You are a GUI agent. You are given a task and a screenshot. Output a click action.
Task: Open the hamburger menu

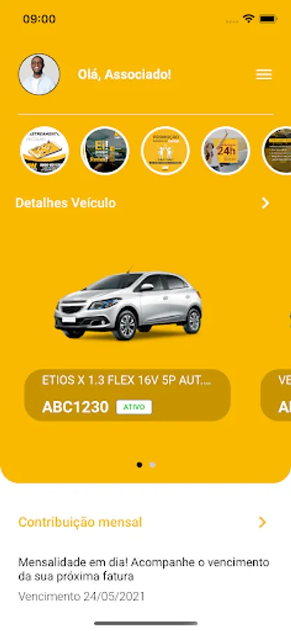tap(264, 74)
